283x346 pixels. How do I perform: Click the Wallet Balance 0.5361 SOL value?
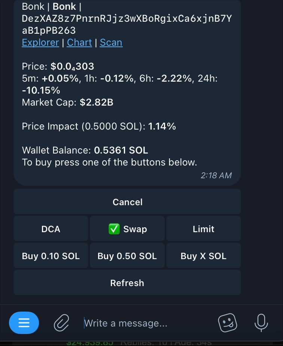[x=121, y=151]
